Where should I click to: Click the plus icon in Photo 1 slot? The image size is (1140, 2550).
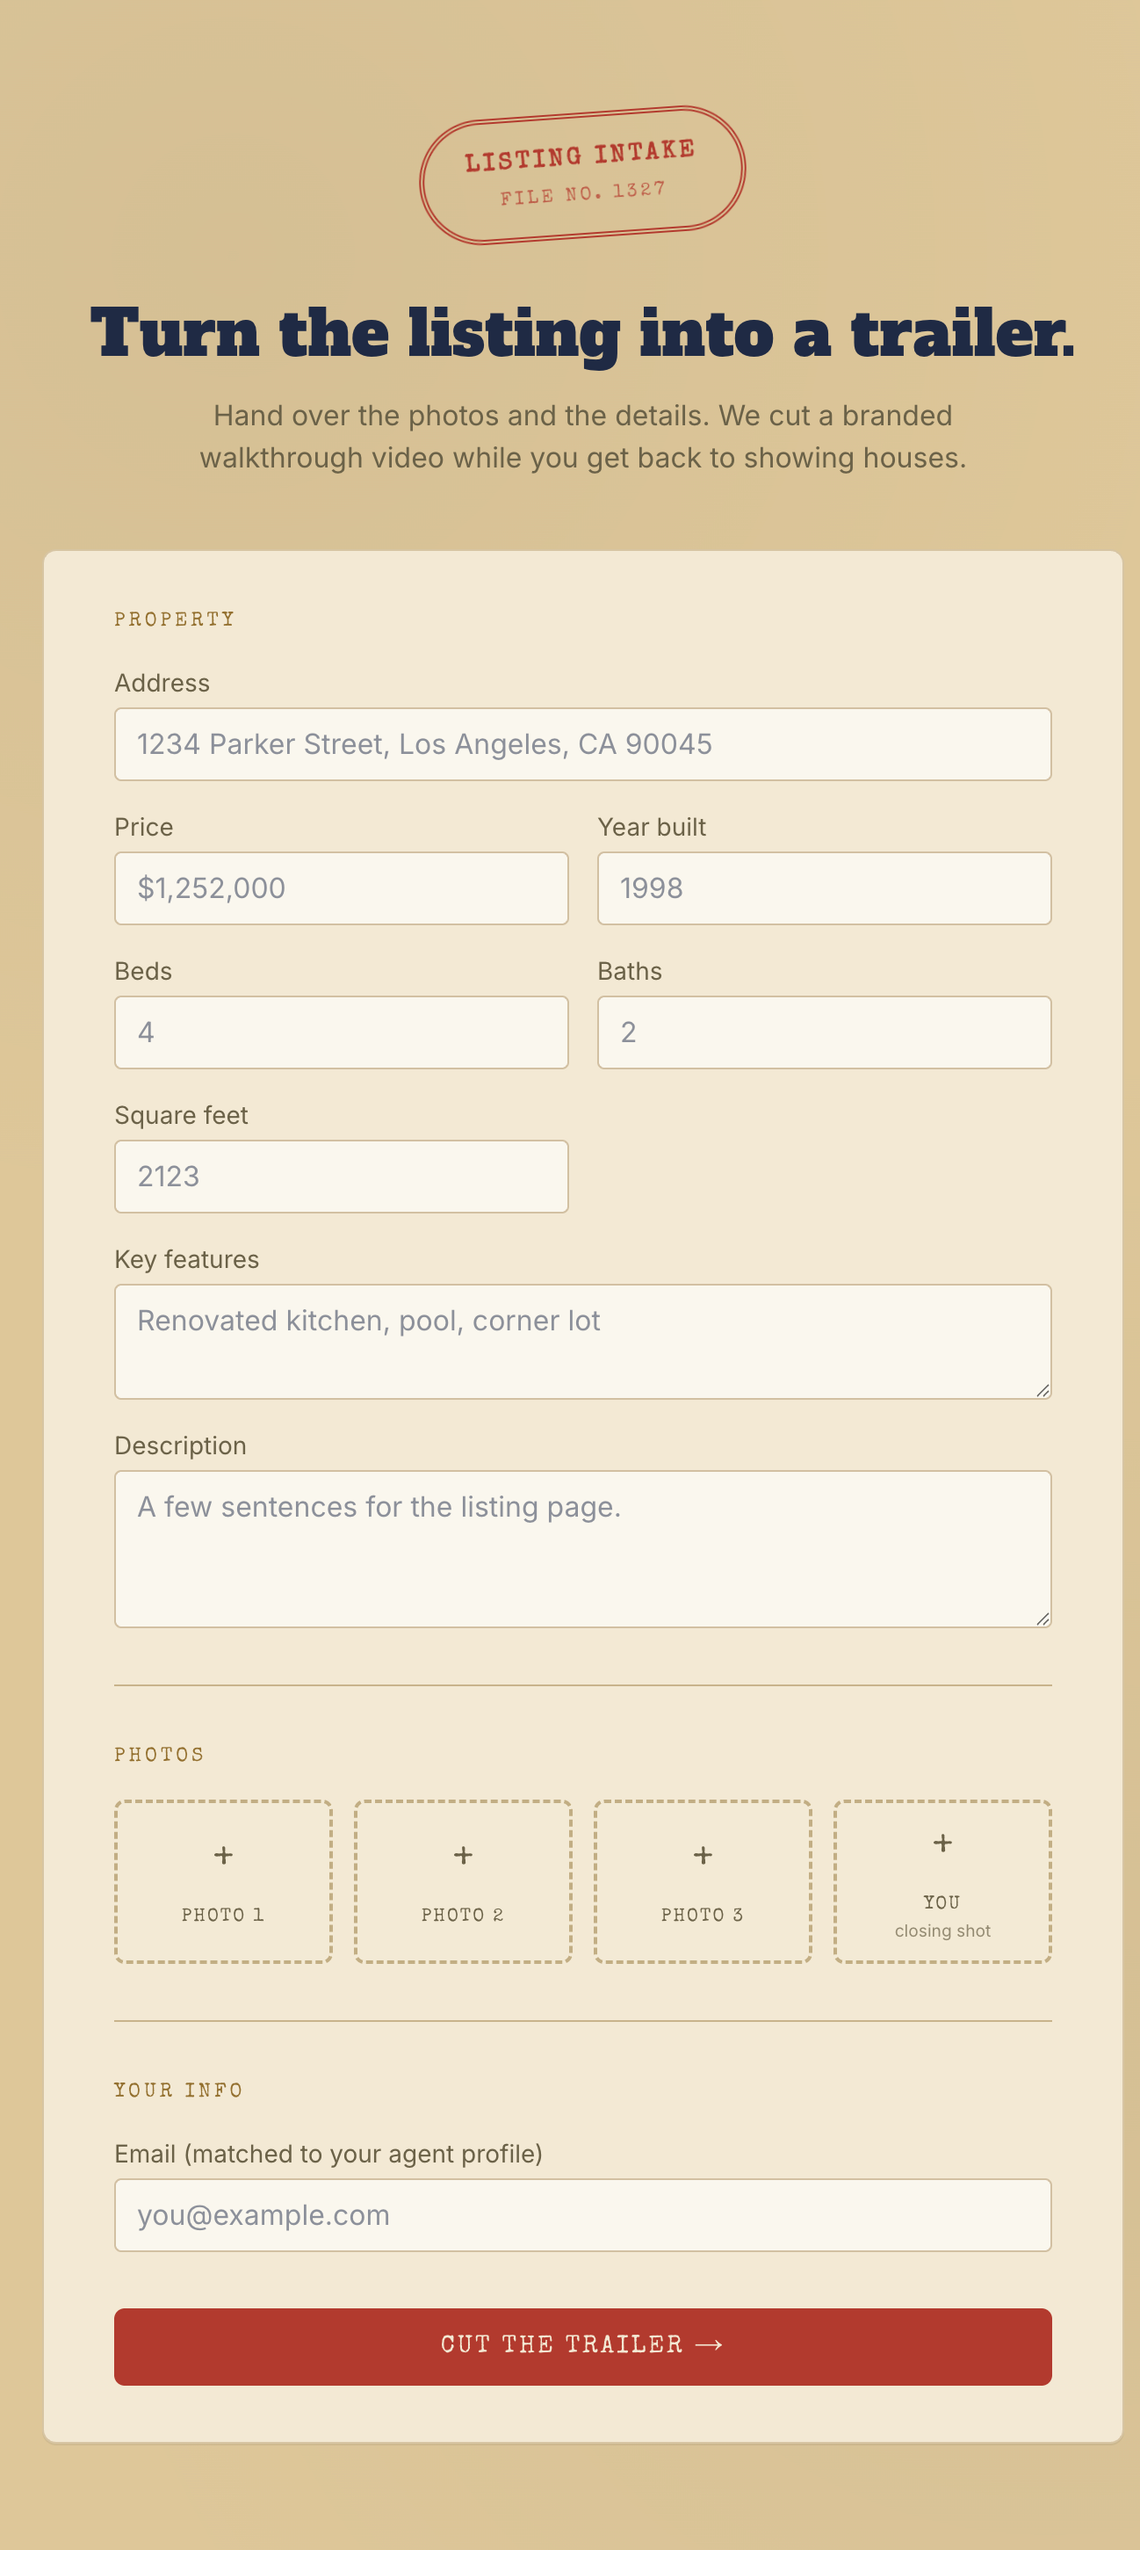[x=224, y=1855]
